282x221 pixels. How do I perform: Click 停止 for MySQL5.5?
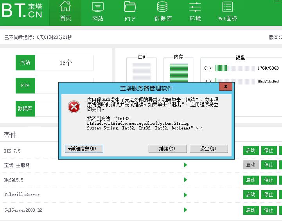point(269,180)
